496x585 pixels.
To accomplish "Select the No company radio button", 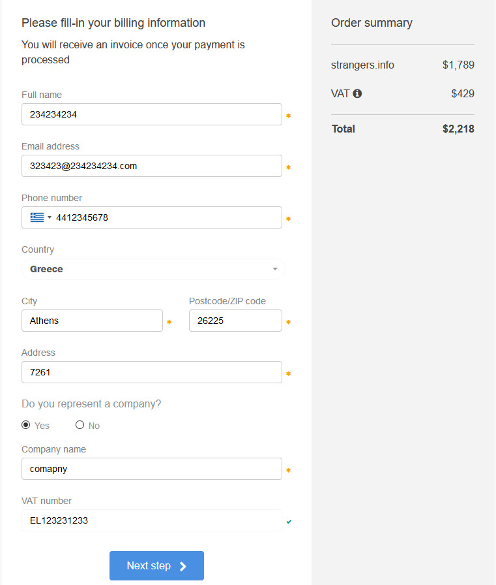I will 80,425.
